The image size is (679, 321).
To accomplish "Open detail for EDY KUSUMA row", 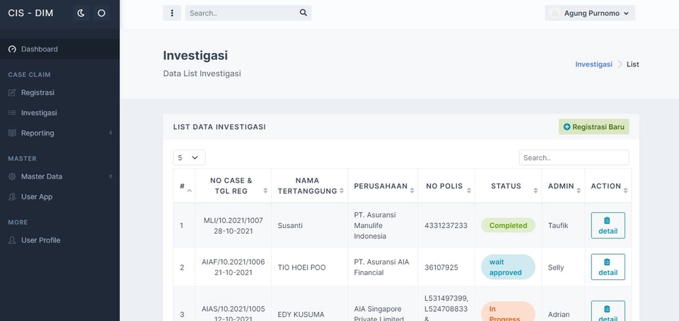I will (608, 312).
